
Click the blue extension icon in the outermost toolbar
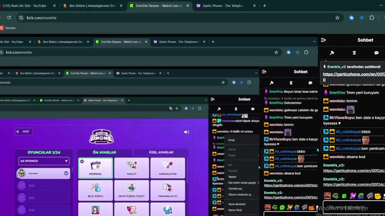351,18
